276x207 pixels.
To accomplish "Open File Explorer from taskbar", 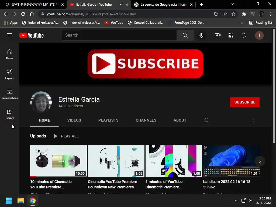I will click(x=20, y=201).
